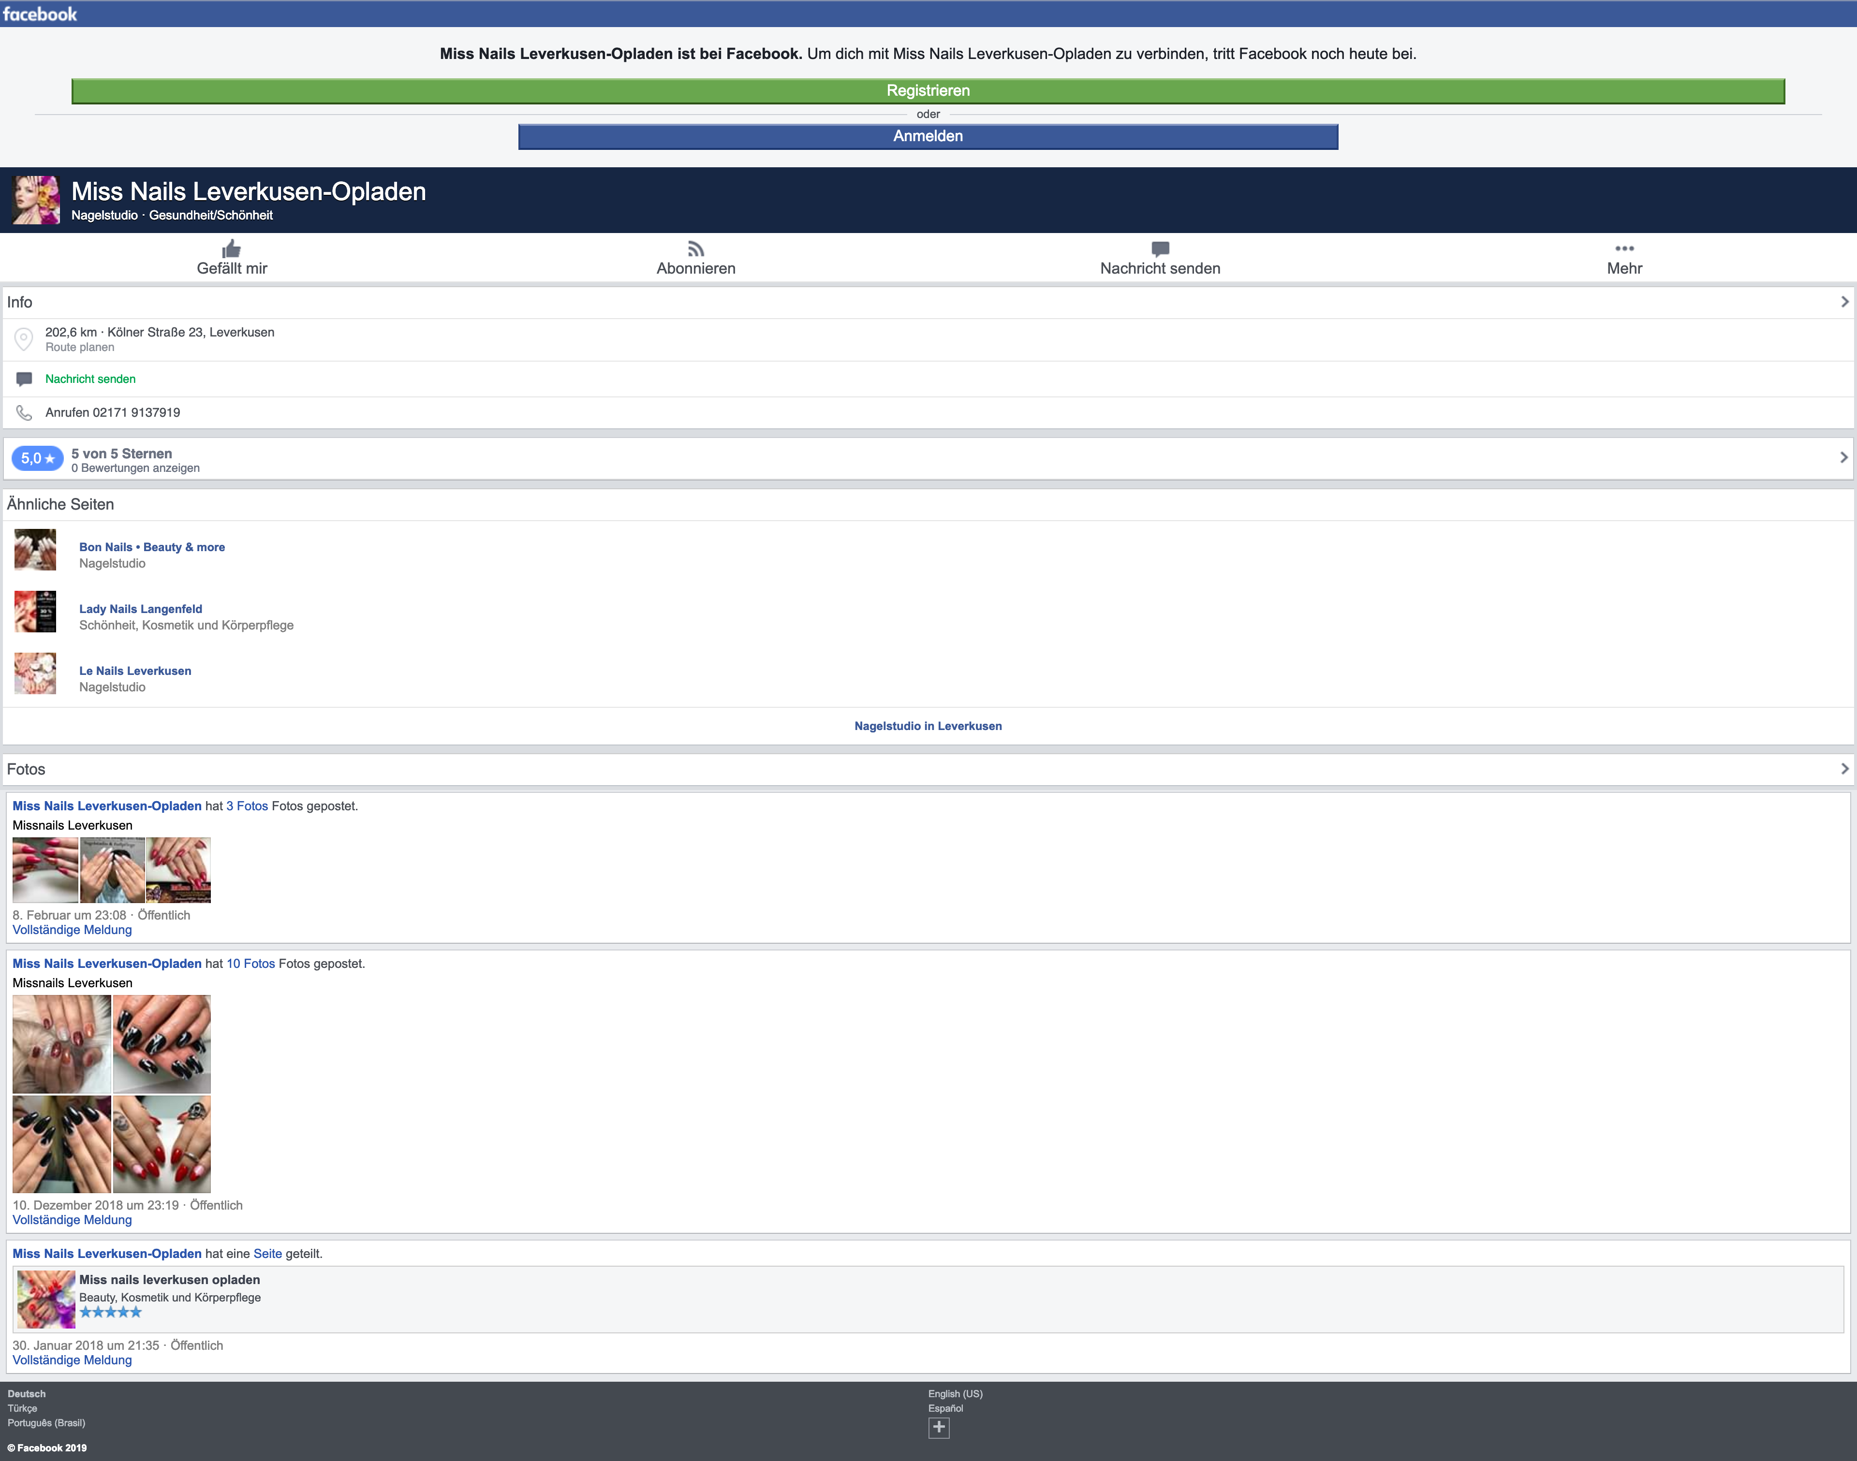Click the Mehr tab label
Image resolution: width=1857 pixels, height=1461 pixels.
pyautogui.click(x=1624, y=269)
